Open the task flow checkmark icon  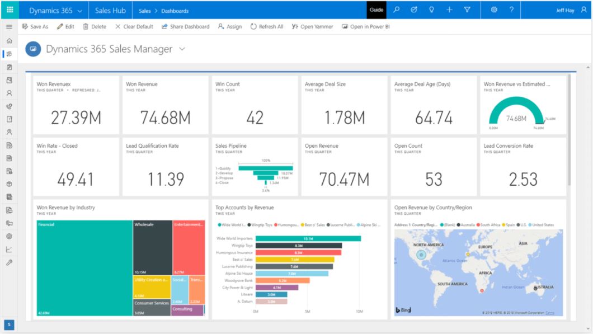414,10
